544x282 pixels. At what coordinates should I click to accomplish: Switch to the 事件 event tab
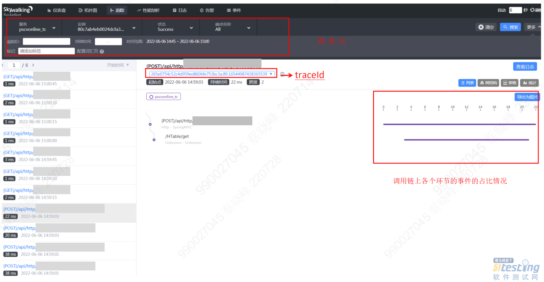[234, 10]
